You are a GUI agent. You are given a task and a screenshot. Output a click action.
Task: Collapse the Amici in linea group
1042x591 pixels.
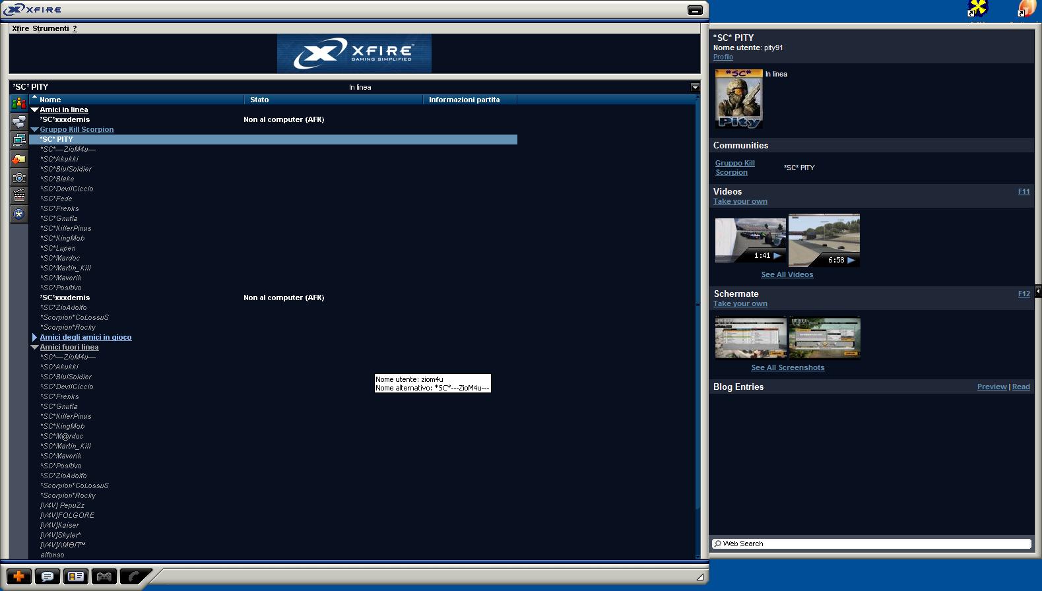[34, 110]
